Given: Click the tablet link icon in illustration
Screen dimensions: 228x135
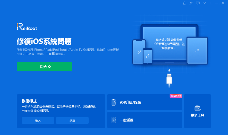Looking at the screenshot, I should click(197, 51).
